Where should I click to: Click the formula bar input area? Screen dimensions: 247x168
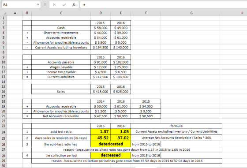[163, 5]
